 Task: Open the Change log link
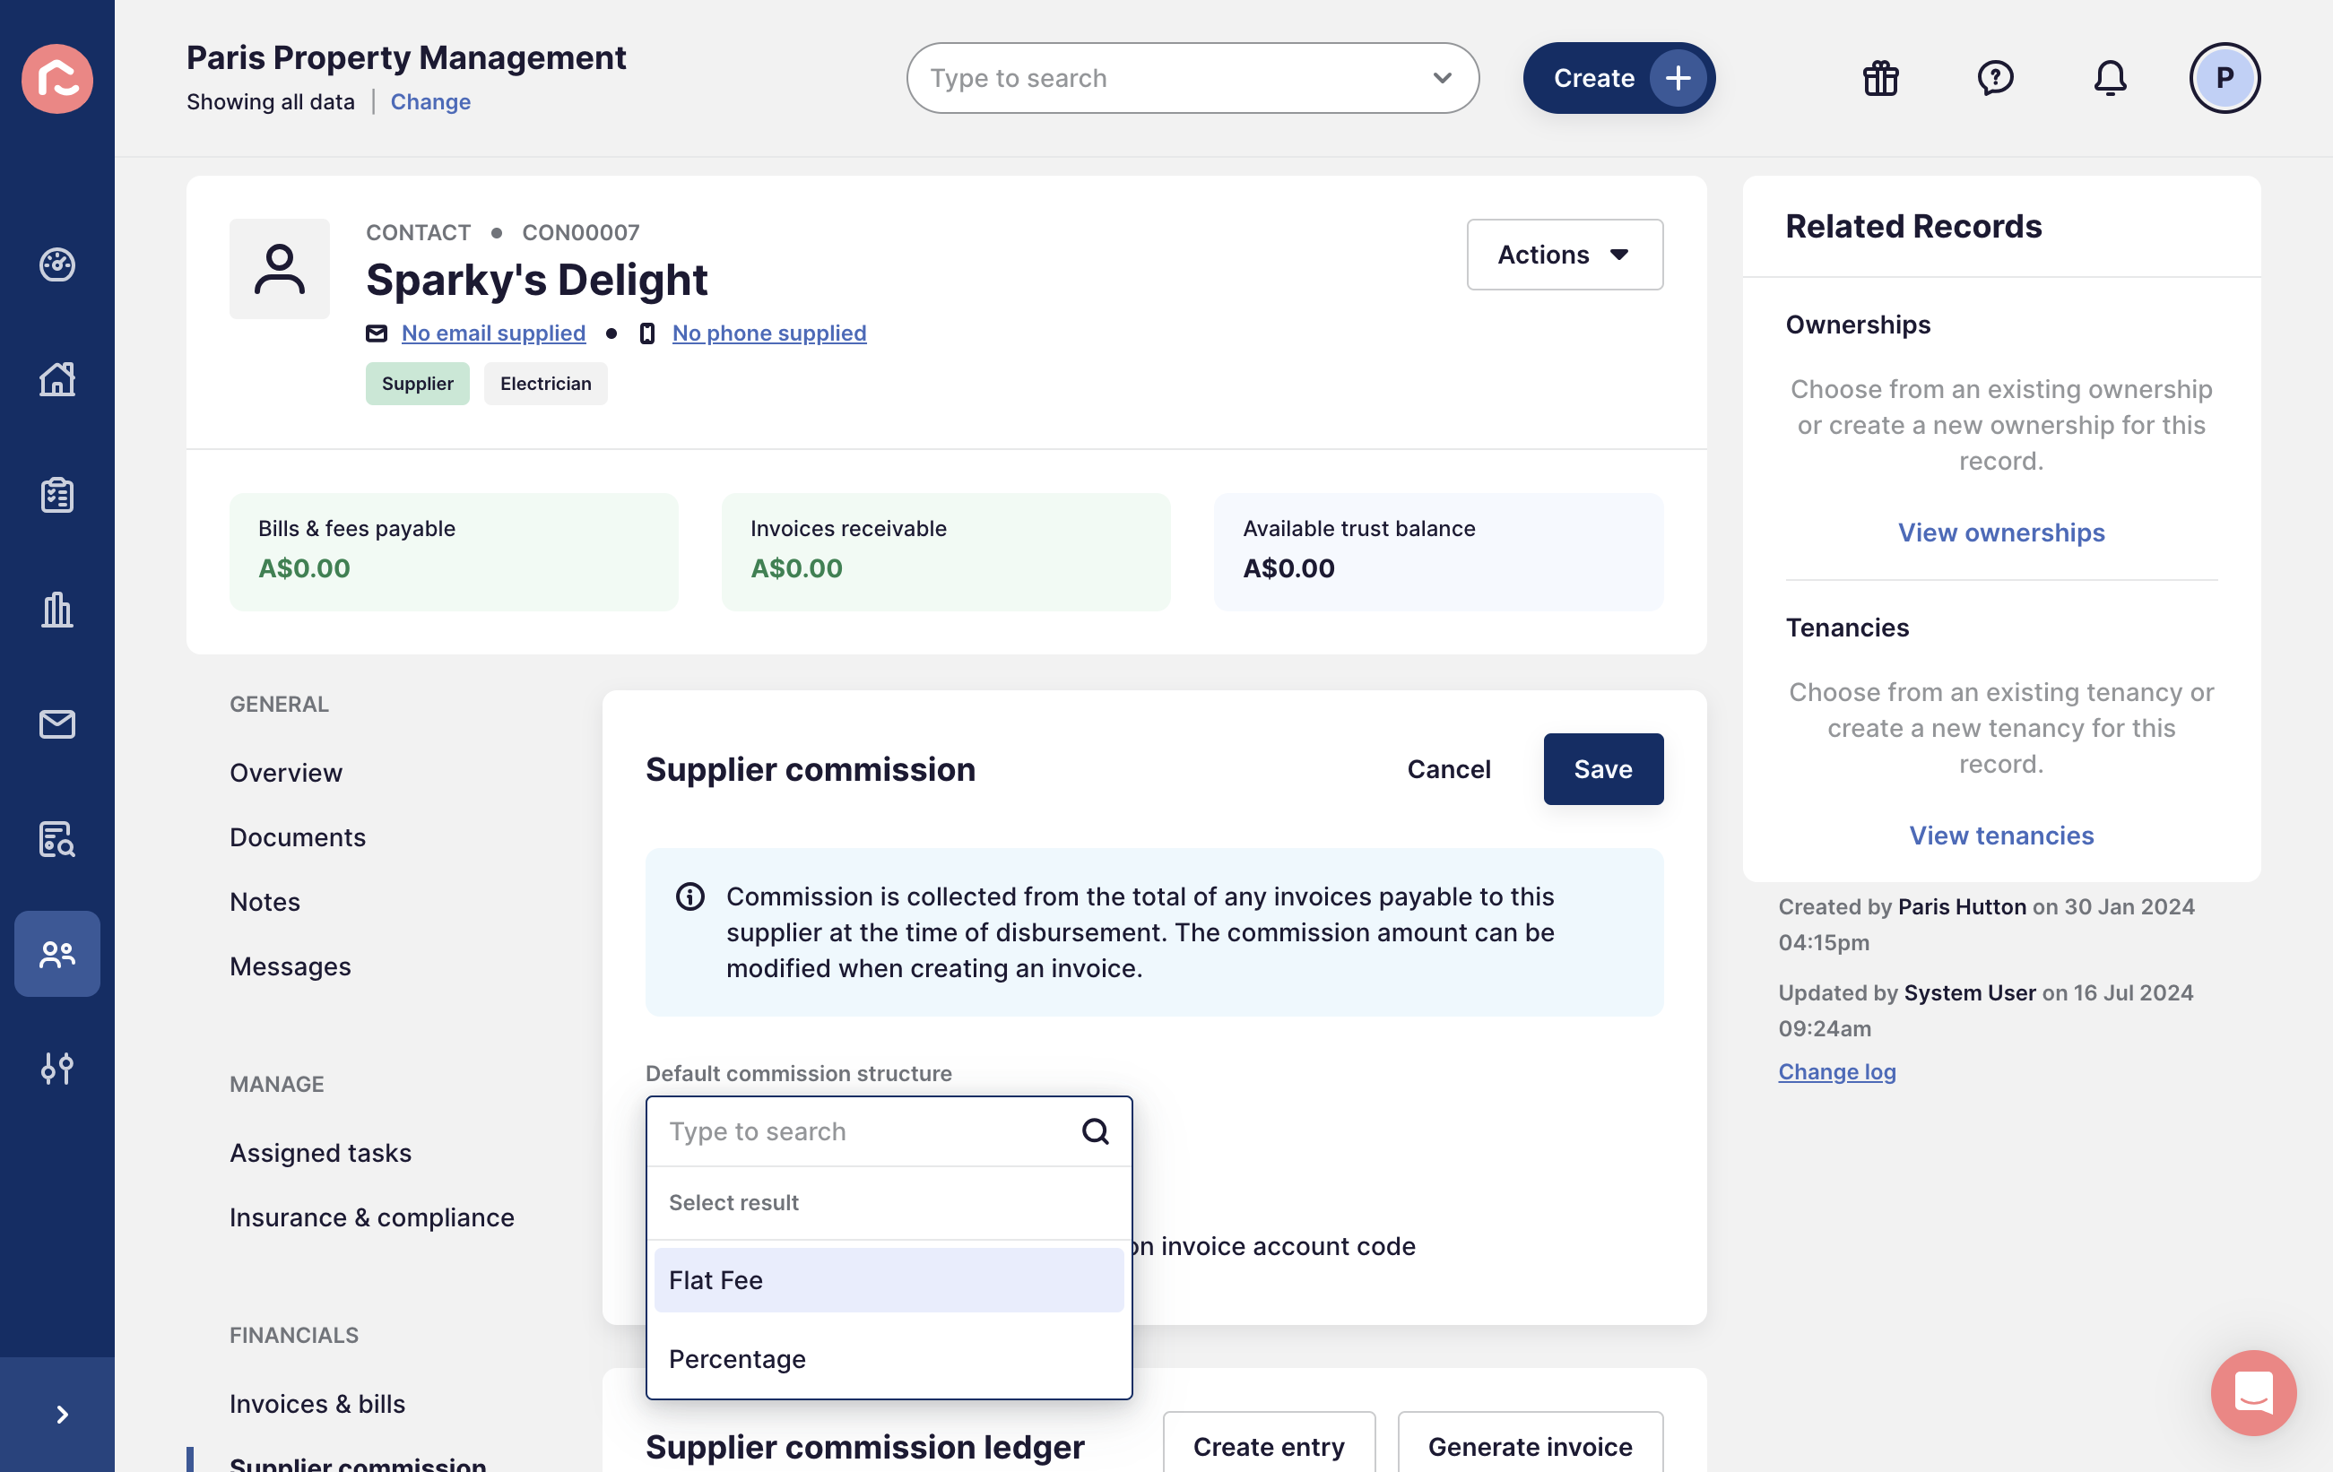[x=1837, y=1072]
